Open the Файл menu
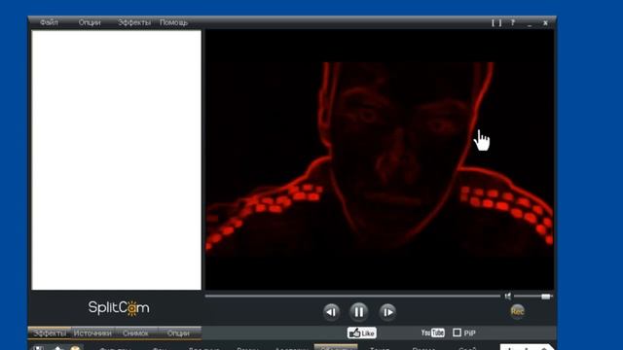The image size is (623, 350). point(49,22)
